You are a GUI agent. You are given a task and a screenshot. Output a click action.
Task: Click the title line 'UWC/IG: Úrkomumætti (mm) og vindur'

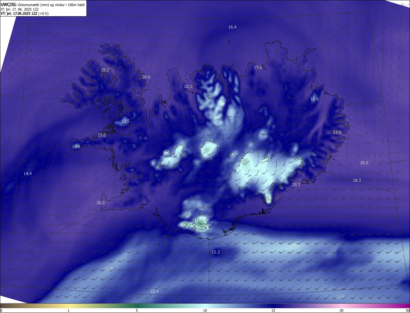(43, 4)
